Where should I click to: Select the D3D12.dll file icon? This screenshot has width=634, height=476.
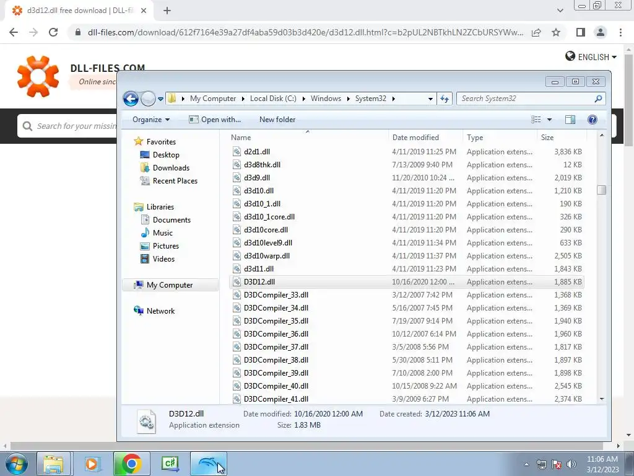237,282
